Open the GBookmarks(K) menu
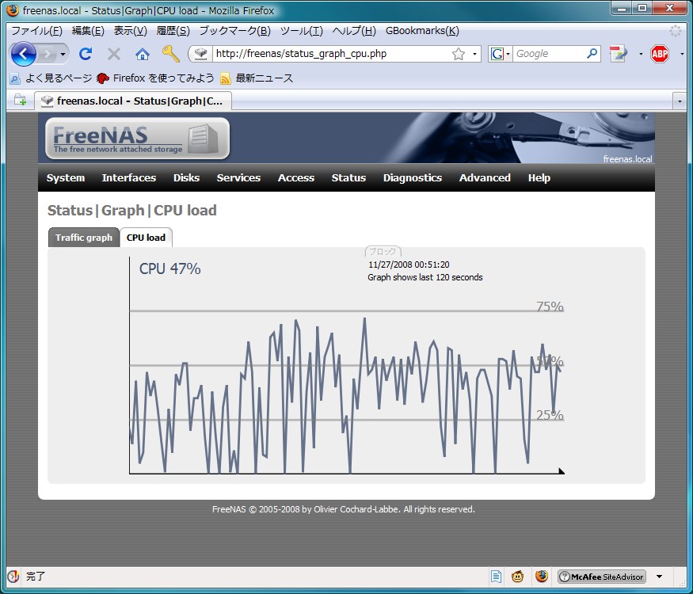Image resolution: width=693 pixels, height=594 pixels. pos(422,31)
